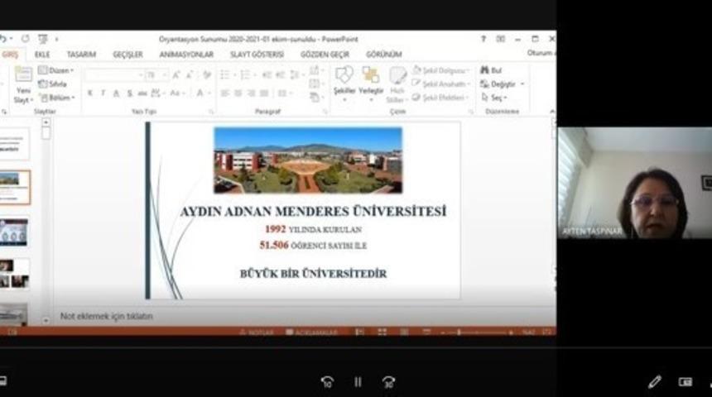
Task: Click the font name combo box
Action: (113, 75)
